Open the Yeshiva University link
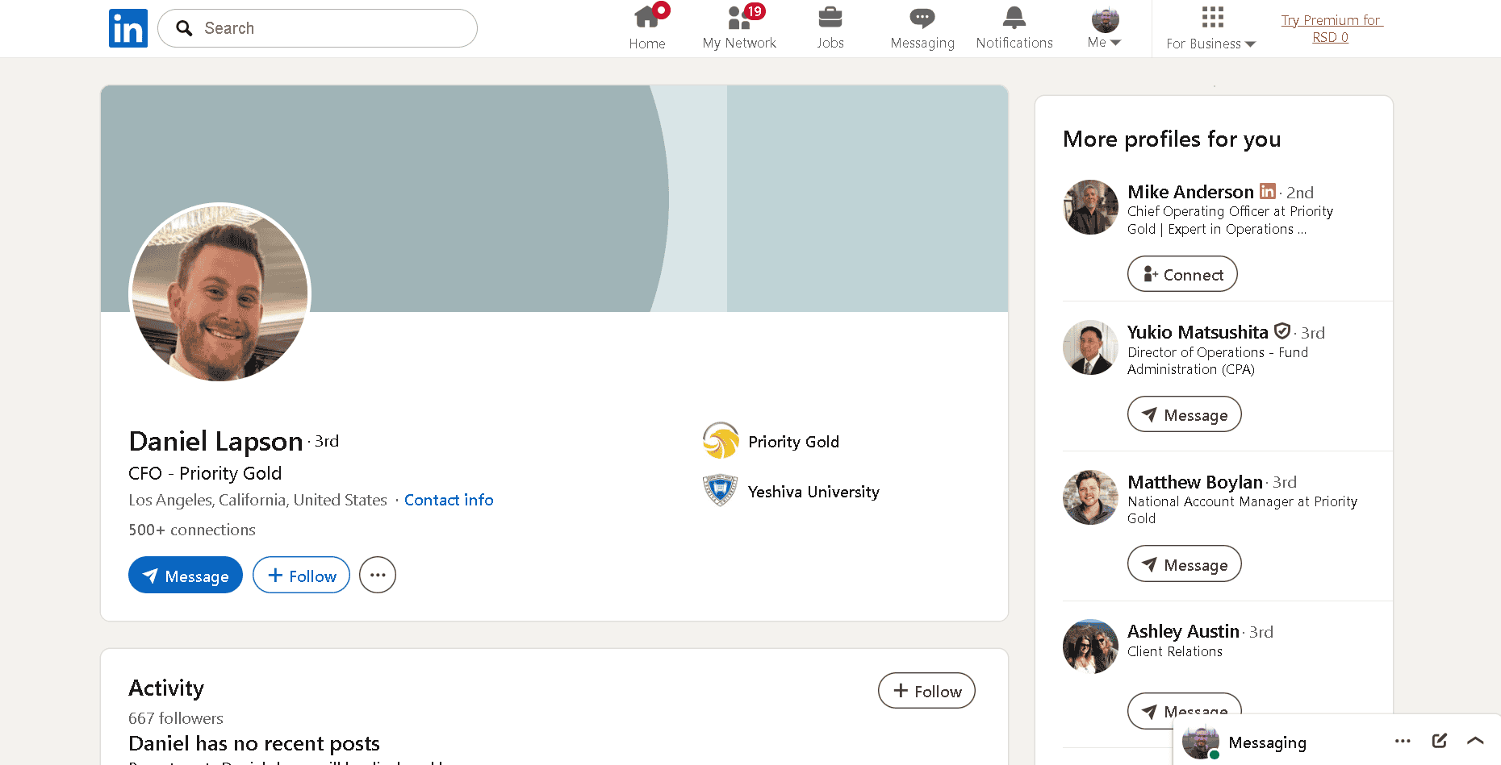Viewport: 1501px width, 765px height. 813,492
